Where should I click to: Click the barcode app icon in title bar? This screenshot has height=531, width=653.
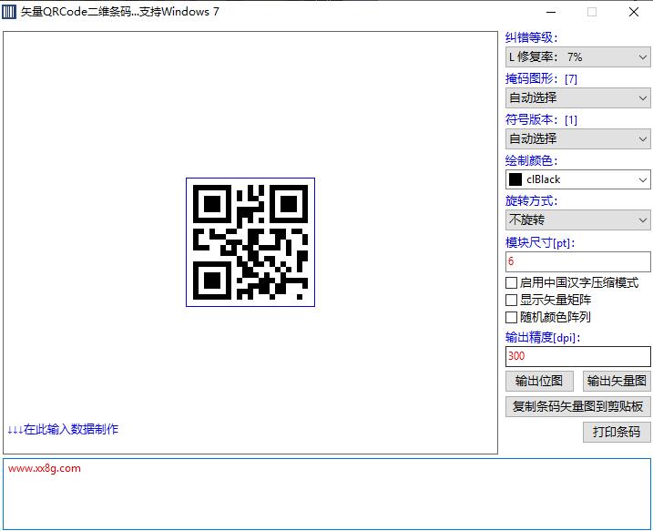9,12
